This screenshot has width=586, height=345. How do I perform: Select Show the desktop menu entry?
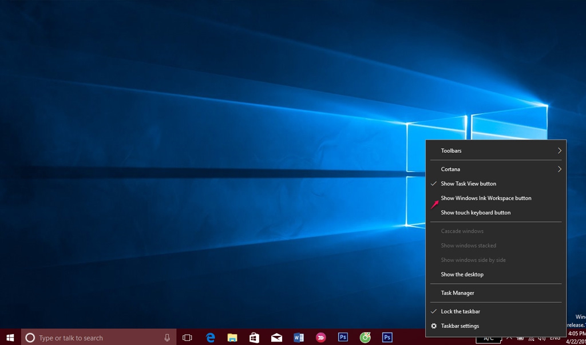tap(462, 274)
